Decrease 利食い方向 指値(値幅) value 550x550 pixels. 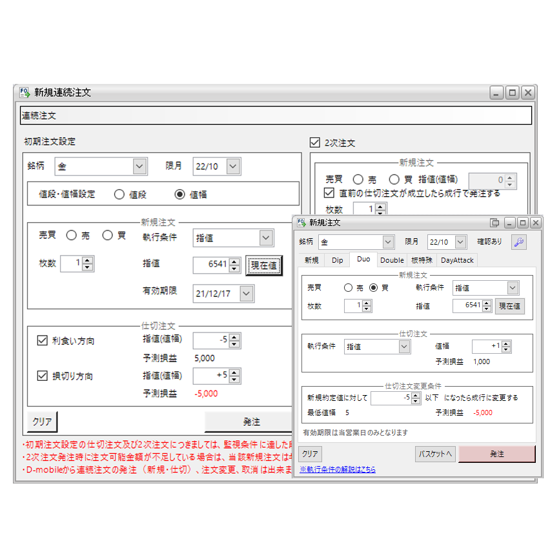coord(235,343)
